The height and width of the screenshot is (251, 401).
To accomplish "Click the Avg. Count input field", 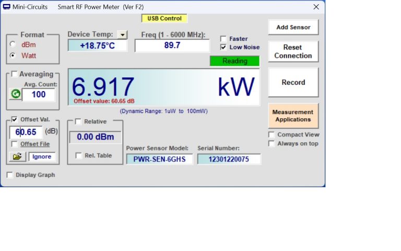I will pos(38,95).
